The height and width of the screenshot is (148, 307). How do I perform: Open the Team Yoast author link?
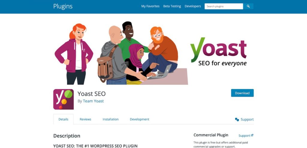pyautogui.click(x=93, y=101)
